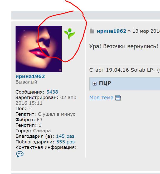Click the window icon next to Моя тема
This screenshot has height=174, width=160.
tap(118, 98)
